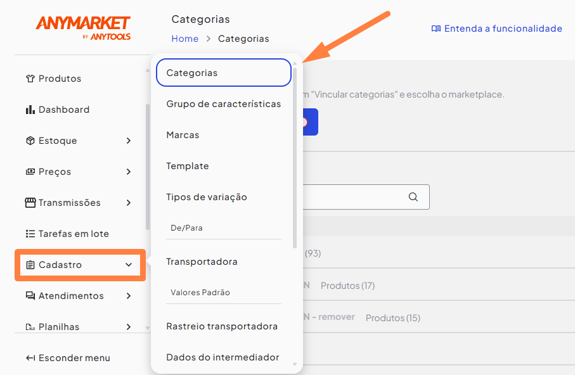Screen dimensions: 575x375
Task: Click the Planilhas spreadsheet icon
Action: (30, 327)
